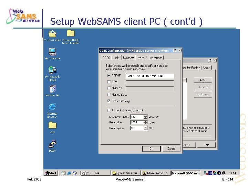Open the Login tab

click(x=116, y=58)
